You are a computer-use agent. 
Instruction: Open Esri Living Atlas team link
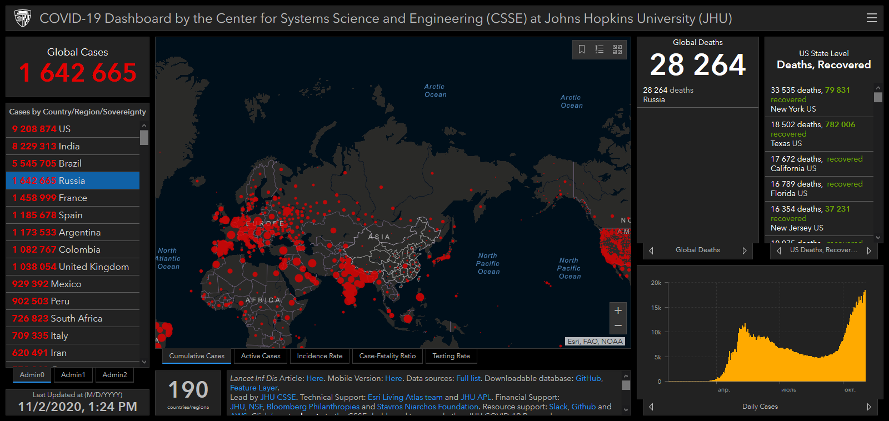tap(405, 397)
